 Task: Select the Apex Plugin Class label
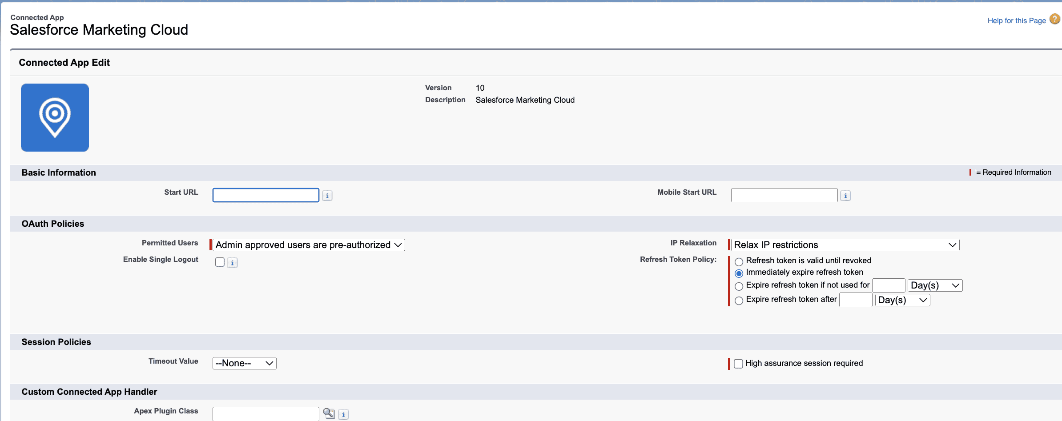[166, 411]
